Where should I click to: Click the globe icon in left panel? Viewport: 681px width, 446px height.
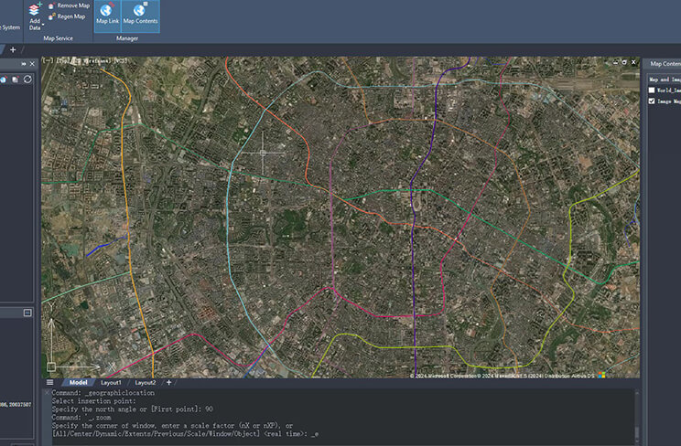(x=4, y=80)
